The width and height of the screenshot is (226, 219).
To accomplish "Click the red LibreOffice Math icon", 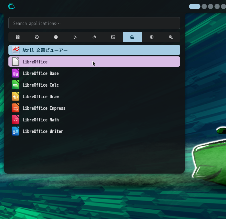I will pyautogui.click(x=15, y=119).
